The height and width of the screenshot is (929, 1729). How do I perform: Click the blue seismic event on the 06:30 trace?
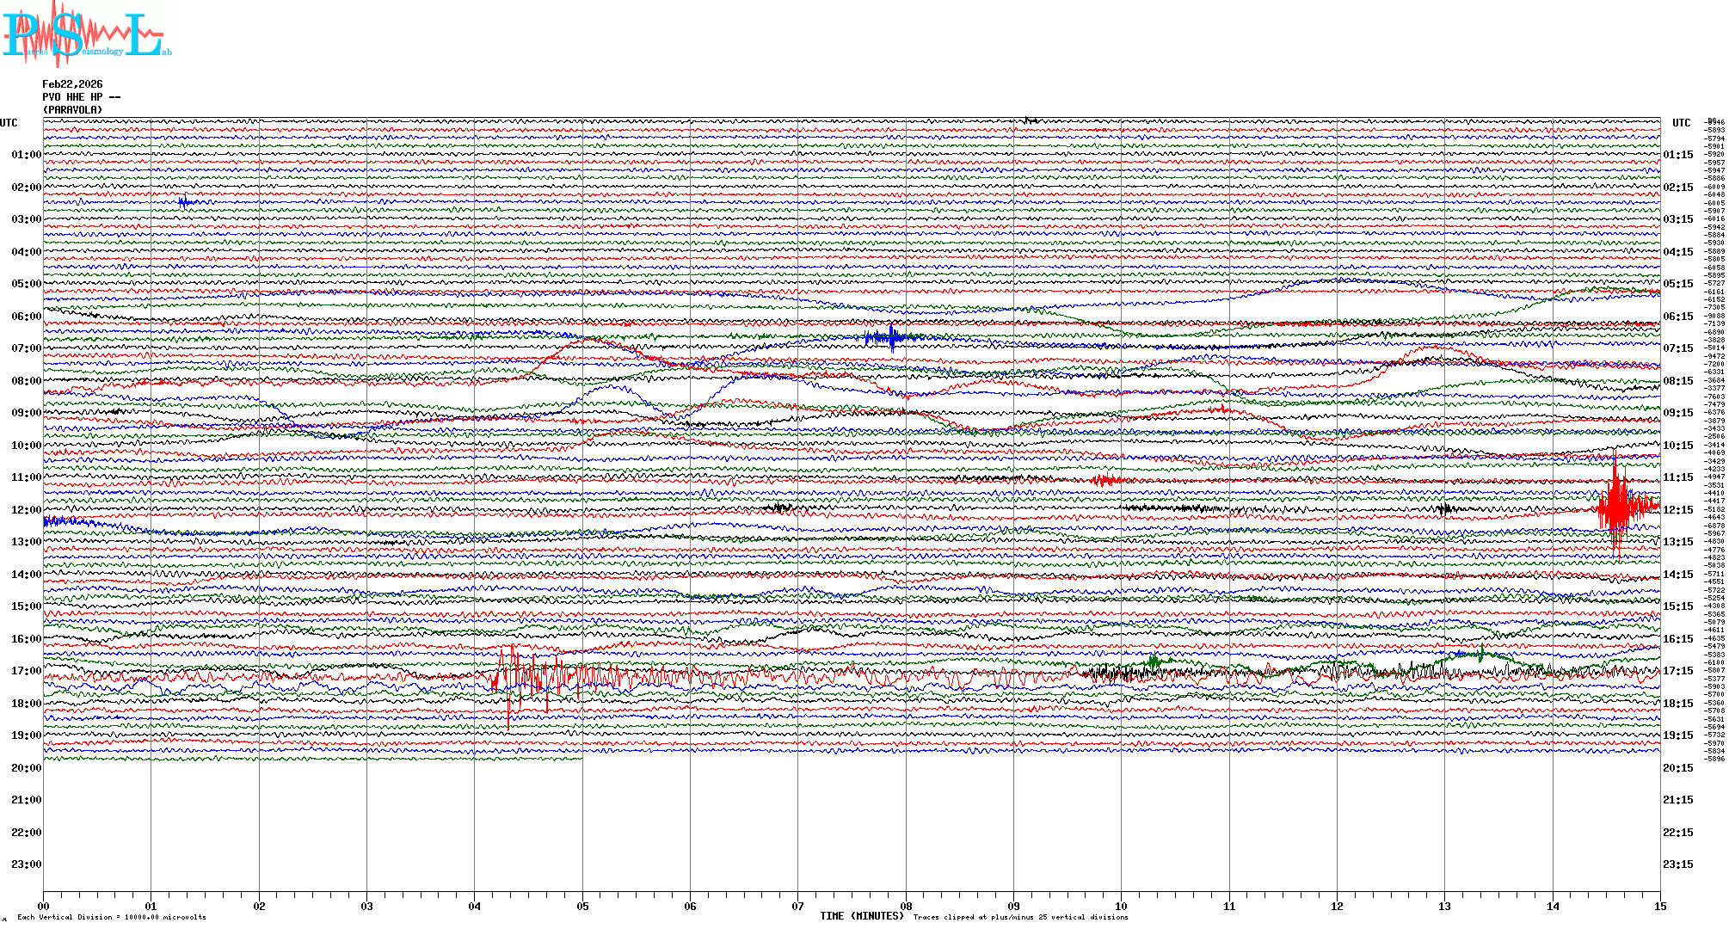[x=890, y=337]
